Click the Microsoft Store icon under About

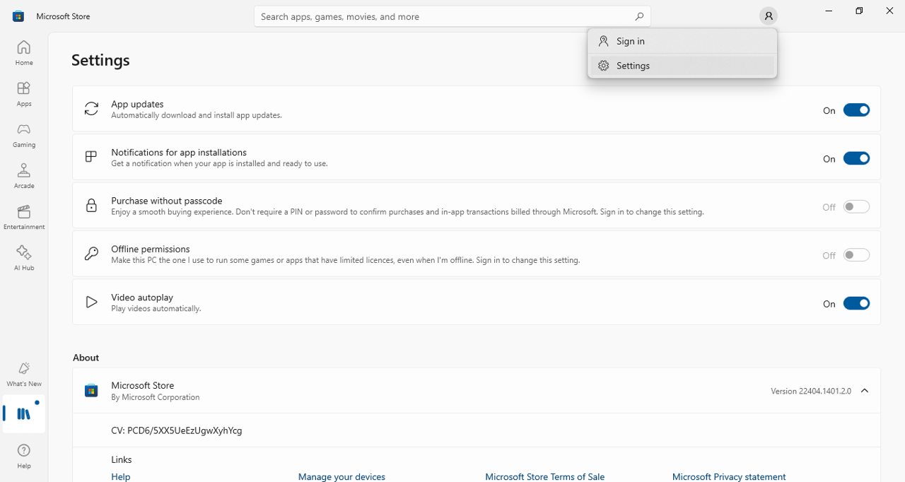(91, 391)
